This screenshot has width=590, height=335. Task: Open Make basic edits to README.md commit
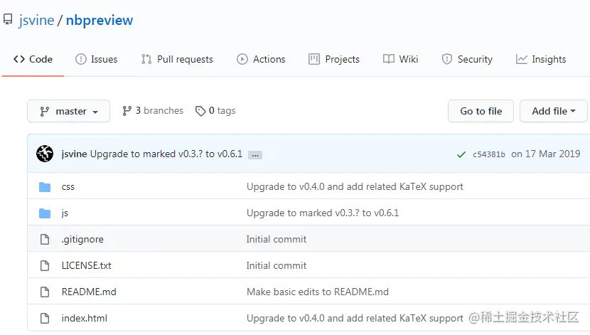coord(318,292)
